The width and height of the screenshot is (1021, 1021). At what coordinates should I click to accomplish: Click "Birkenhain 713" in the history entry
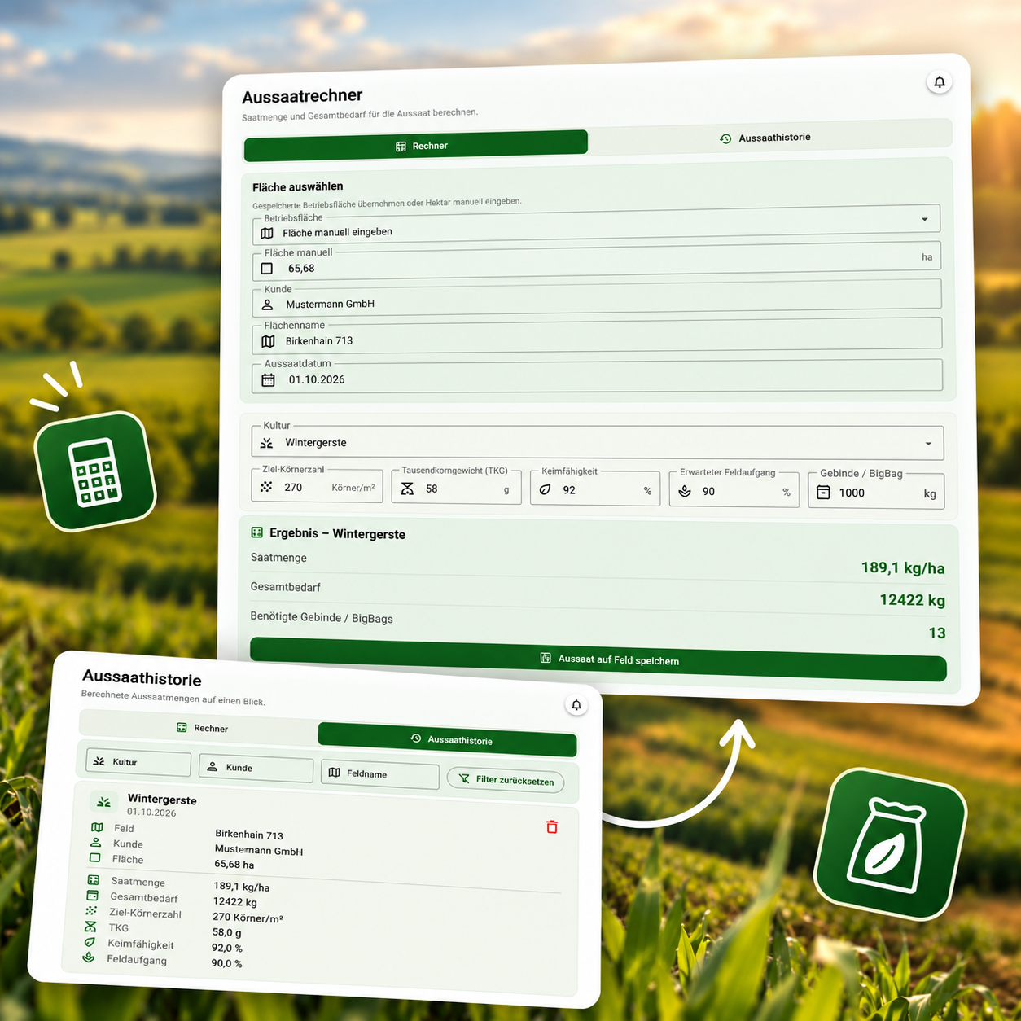[x=249, y=835]
